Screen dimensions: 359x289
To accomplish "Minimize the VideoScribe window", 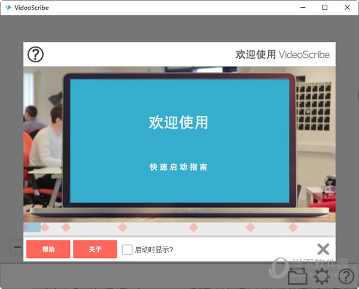I will coord(303,8).
